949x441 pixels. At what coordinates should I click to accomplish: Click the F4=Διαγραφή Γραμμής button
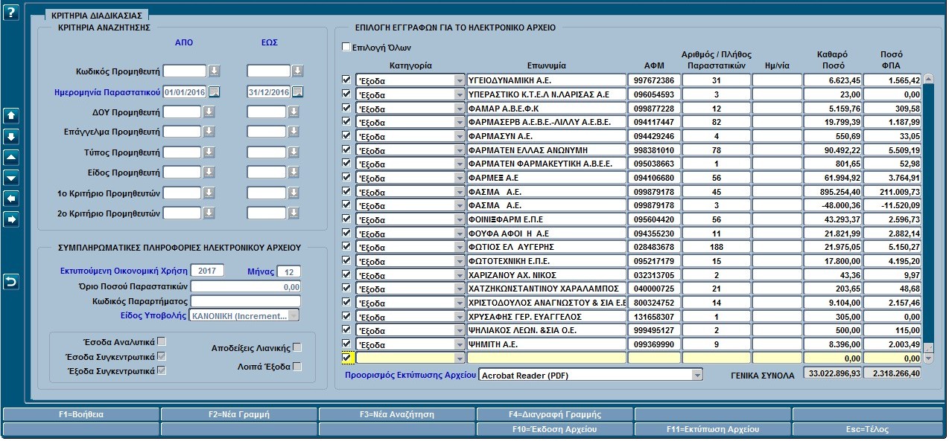(x=555, y=414)
